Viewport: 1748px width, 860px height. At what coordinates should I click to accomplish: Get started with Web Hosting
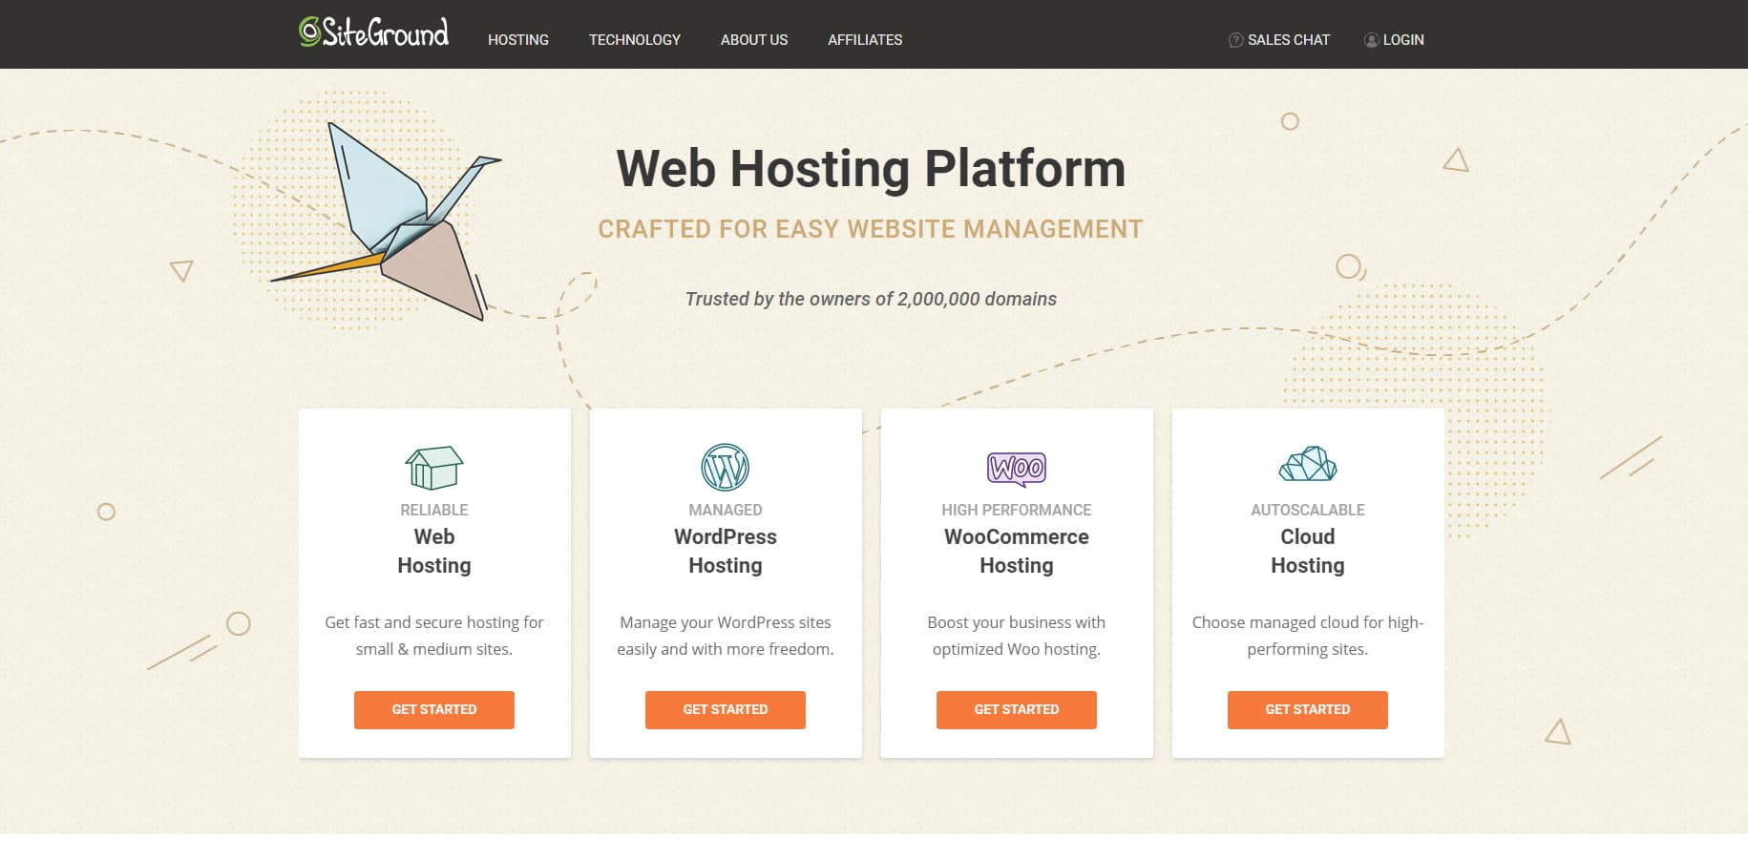pos(434,710)
